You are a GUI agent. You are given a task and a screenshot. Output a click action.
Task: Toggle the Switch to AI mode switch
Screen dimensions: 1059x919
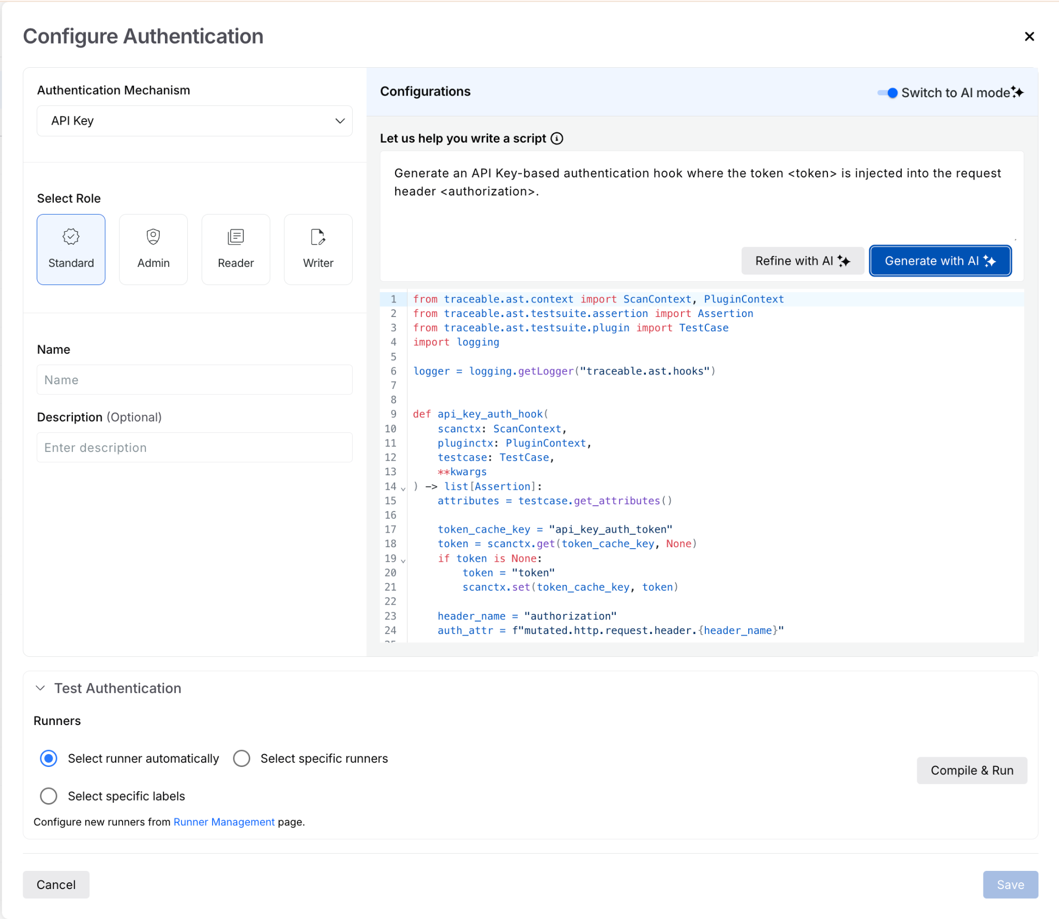888,93
